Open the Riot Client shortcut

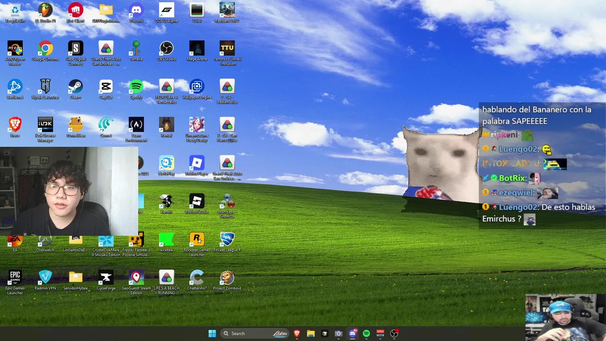76,12
